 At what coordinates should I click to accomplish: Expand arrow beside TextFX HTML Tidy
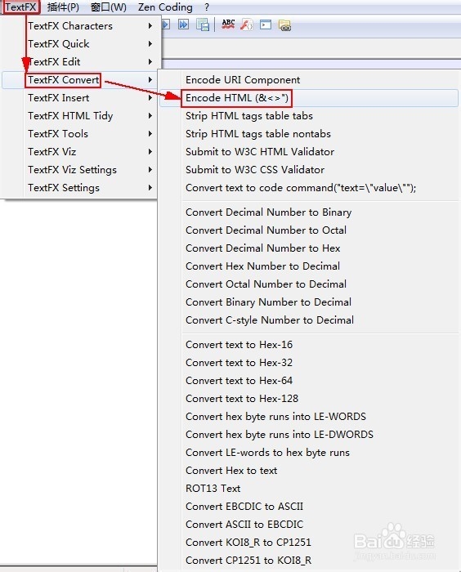pos(150,116)
